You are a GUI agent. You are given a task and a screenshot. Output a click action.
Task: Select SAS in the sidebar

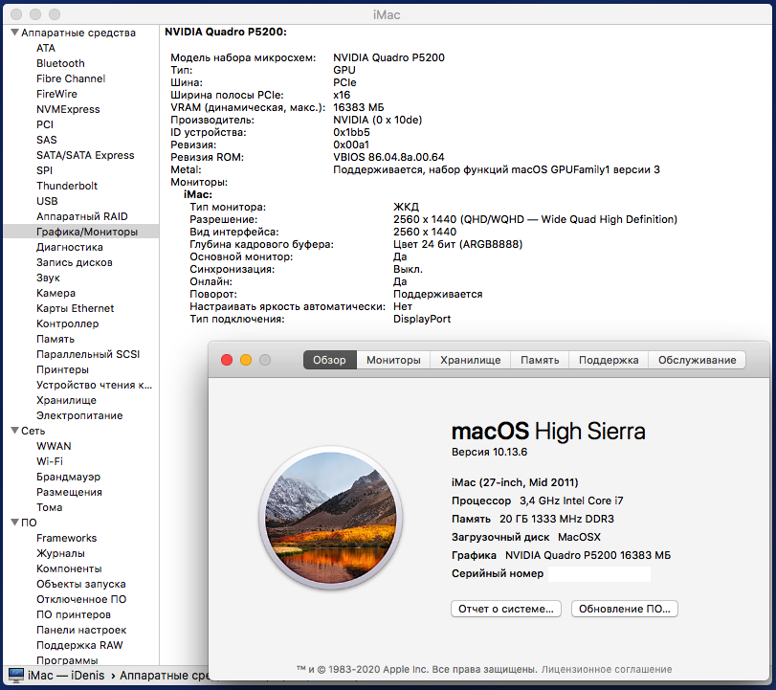click(47, 140)
